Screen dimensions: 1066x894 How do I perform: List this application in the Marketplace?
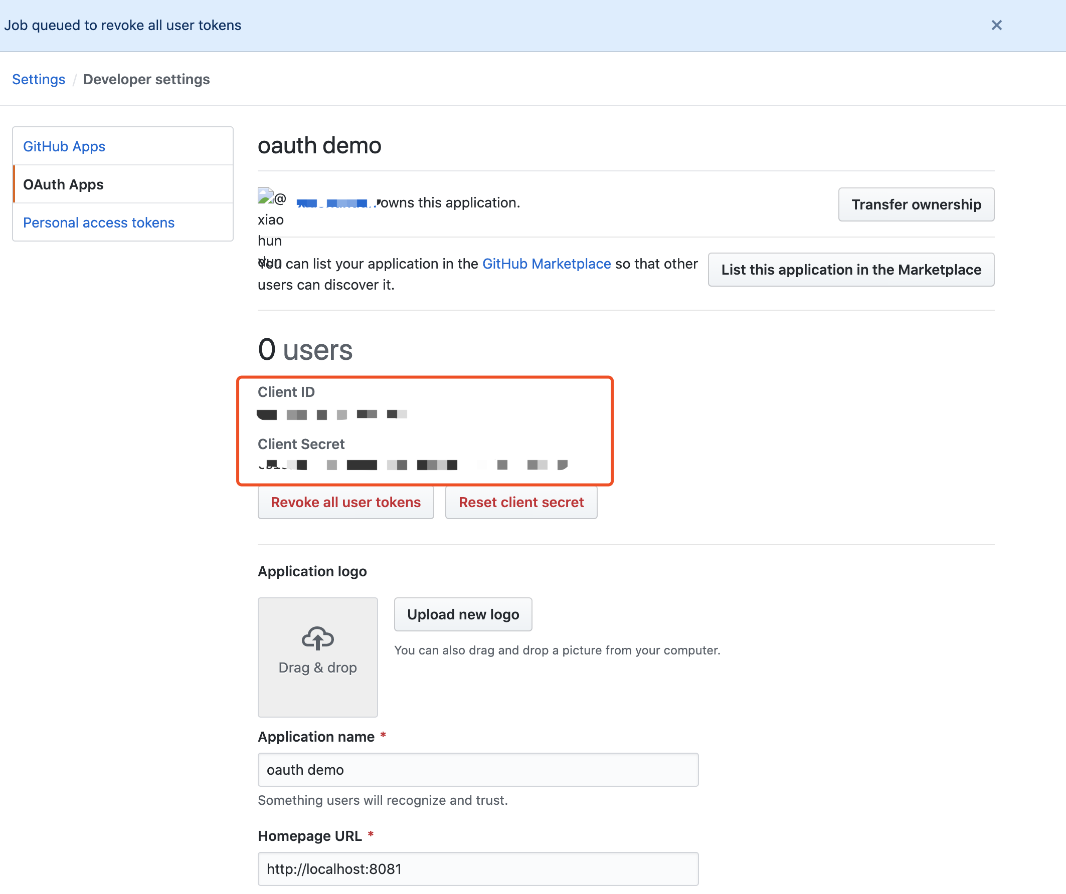[851, 270]
